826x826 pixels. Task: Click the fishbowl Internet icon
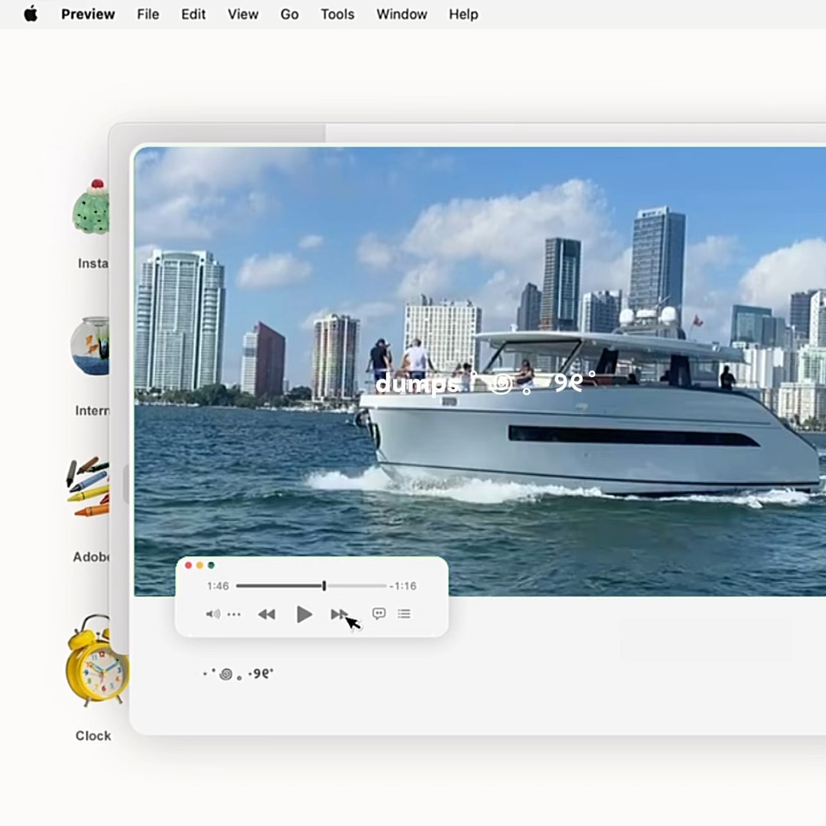(90, 346)
